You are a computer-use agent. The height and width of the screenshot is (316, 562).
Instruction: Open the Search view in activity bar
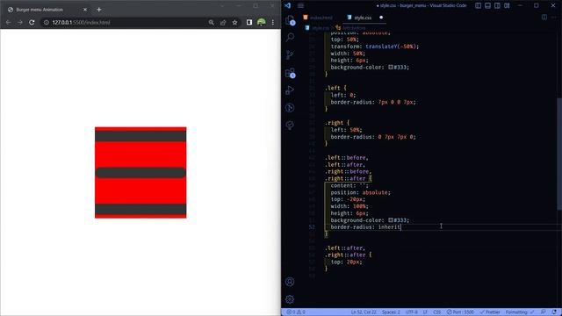point(290,37)
